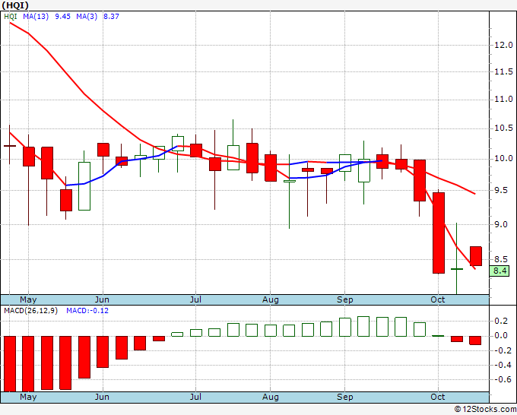Click Jun on the price chart axis

102,299
